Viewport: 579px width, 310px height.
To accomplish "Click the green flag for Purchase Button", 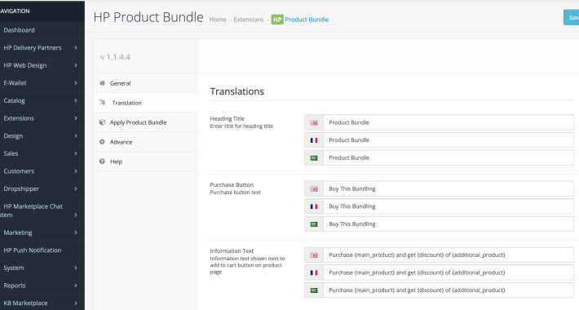I will [x=314, y=224].
